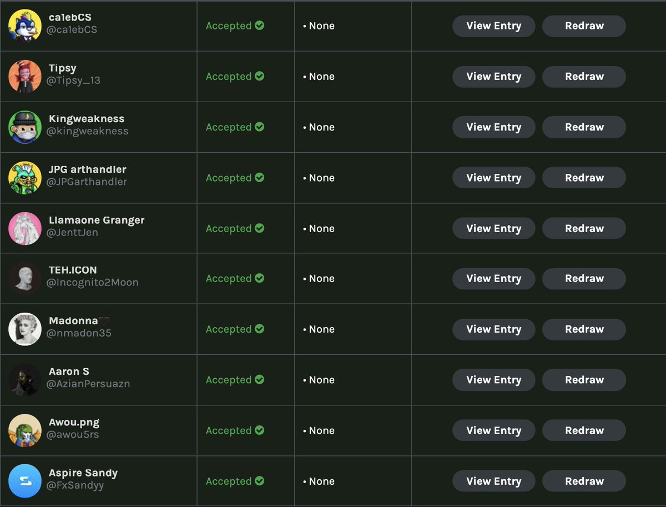The width and height of the screenshot is (666, 507).
Task: Click Llamaone Granger profile avatar
Action: coord(25,228)
